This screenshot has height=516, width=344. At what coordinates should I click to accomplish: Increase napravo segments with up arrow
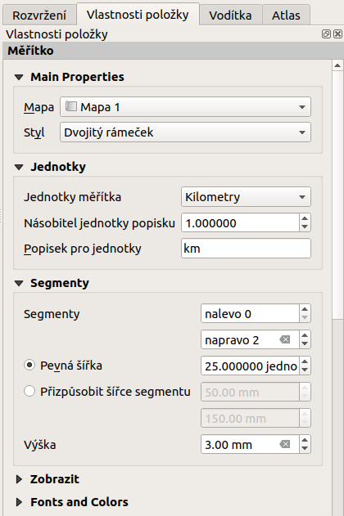305,335
